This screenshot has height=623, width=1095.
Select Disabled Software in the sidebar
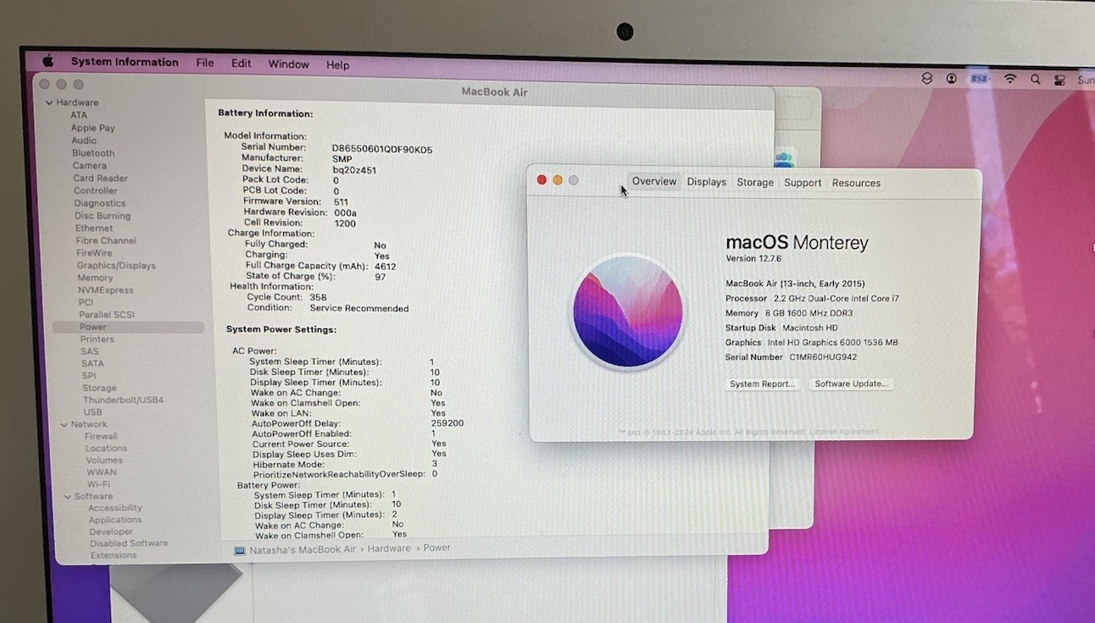129,543
